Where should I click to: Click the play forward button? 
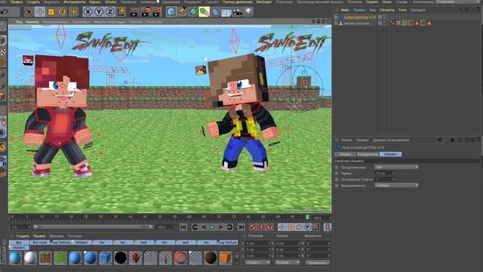click(212, 227)
